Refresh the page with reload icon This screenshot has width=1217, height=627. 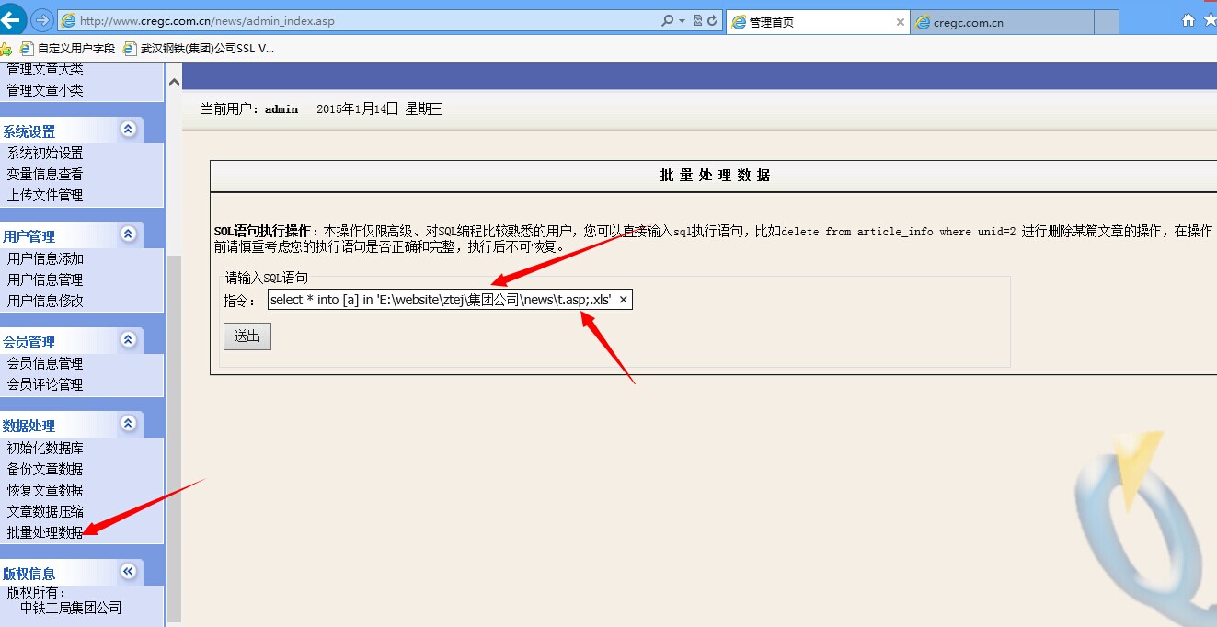[712, 20]
